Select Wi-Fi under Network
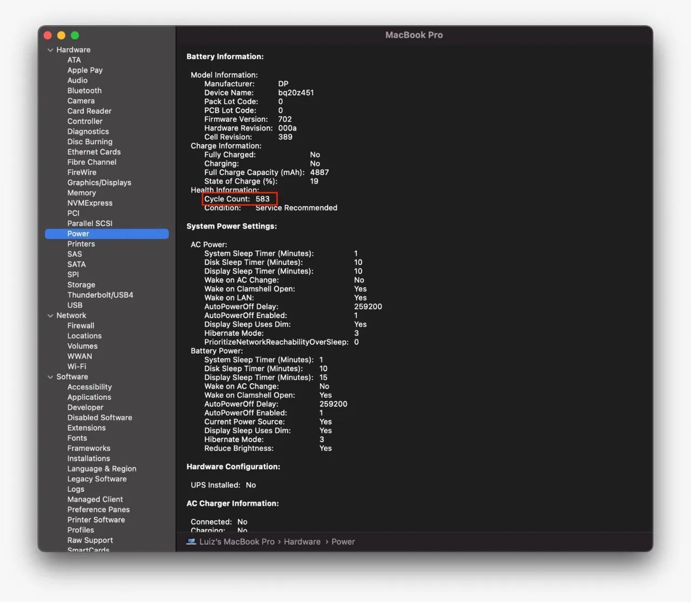The width and height of the screenshot is (691, 602). [x=77, y=366]
